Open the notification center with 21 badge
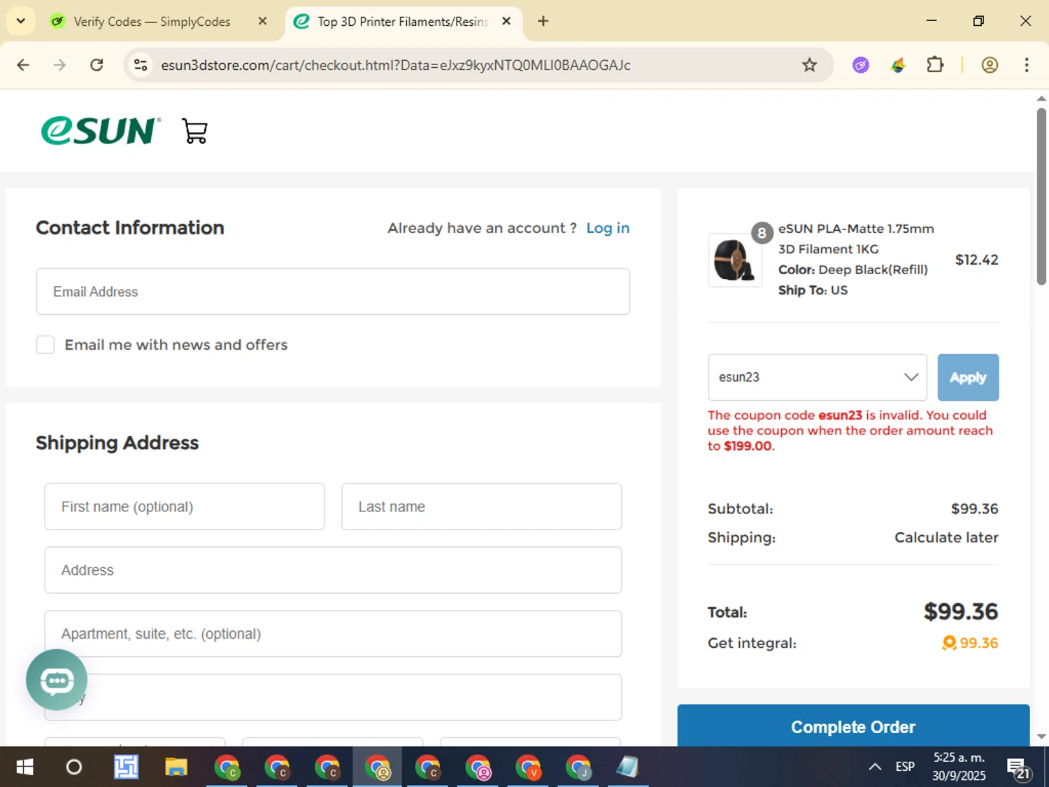The image size is (1049, 787). [1019, 768]
